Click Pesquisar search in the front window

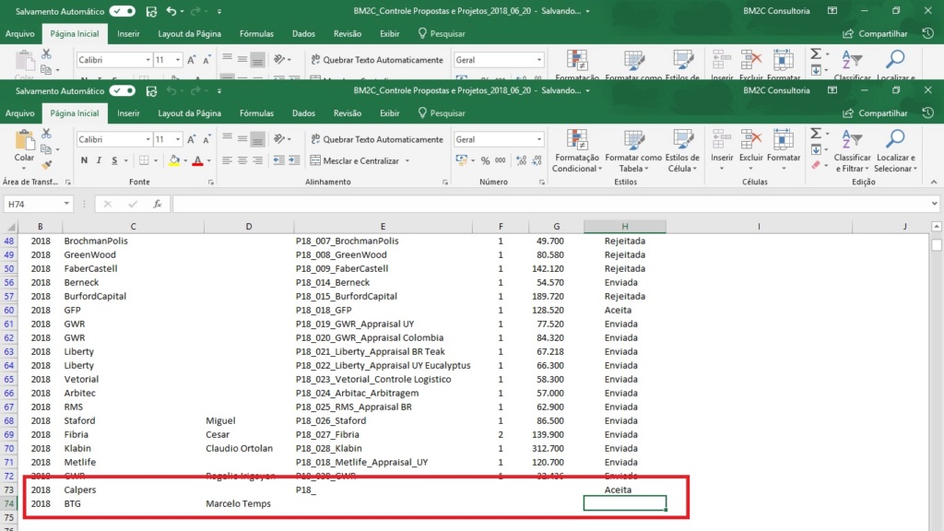[442, 113]
